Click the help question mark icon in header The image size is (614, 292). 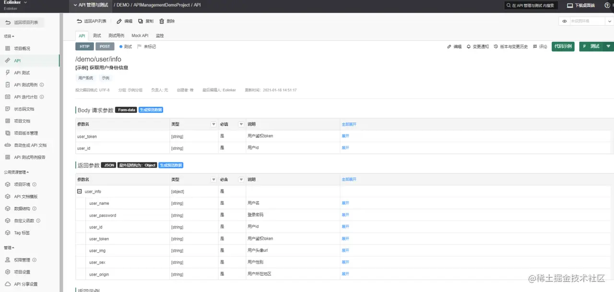coord(608,5)
